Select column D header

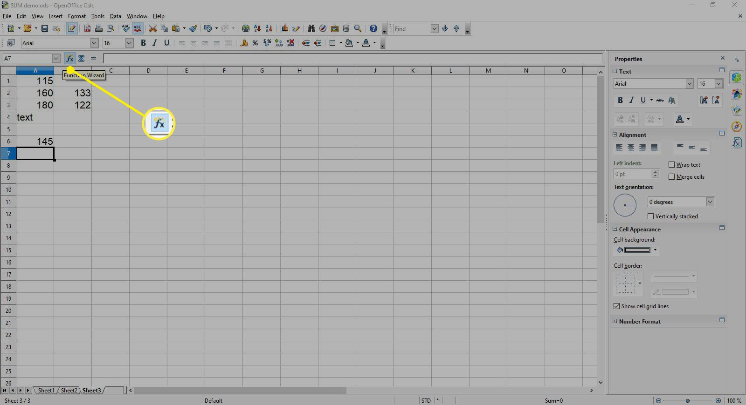(148, 71)
